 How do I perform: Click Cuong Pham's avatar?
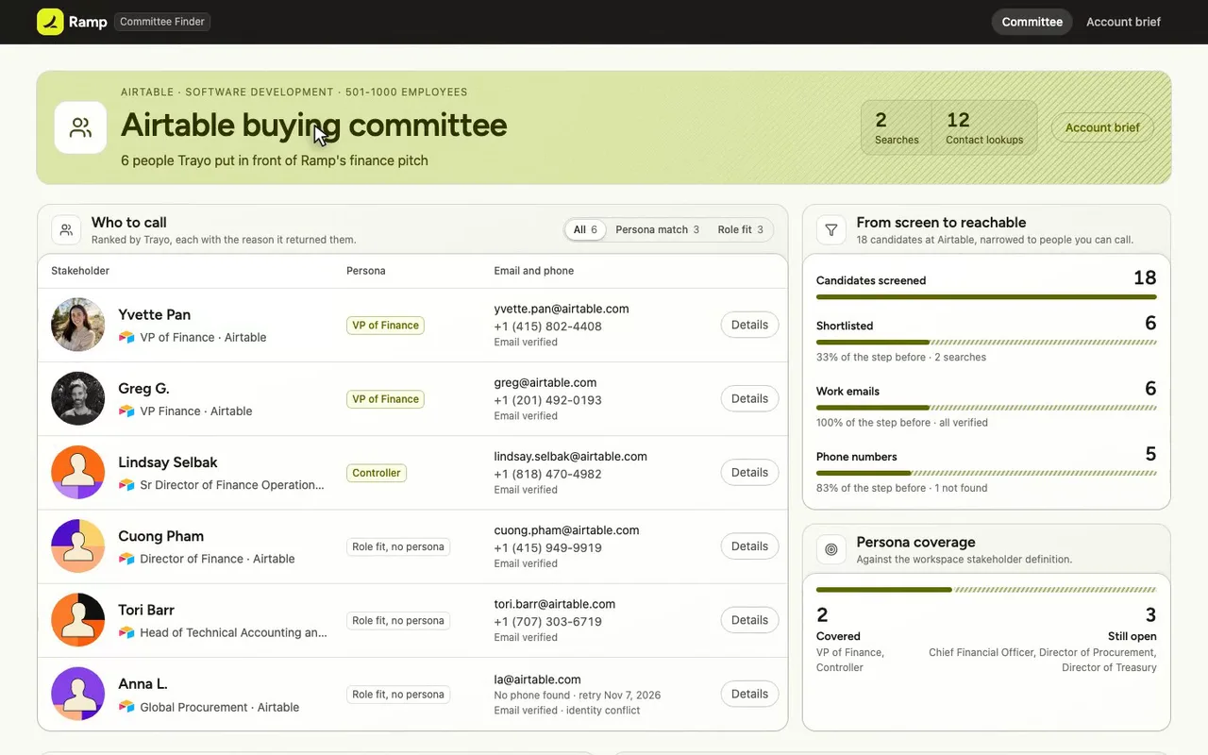77,545
